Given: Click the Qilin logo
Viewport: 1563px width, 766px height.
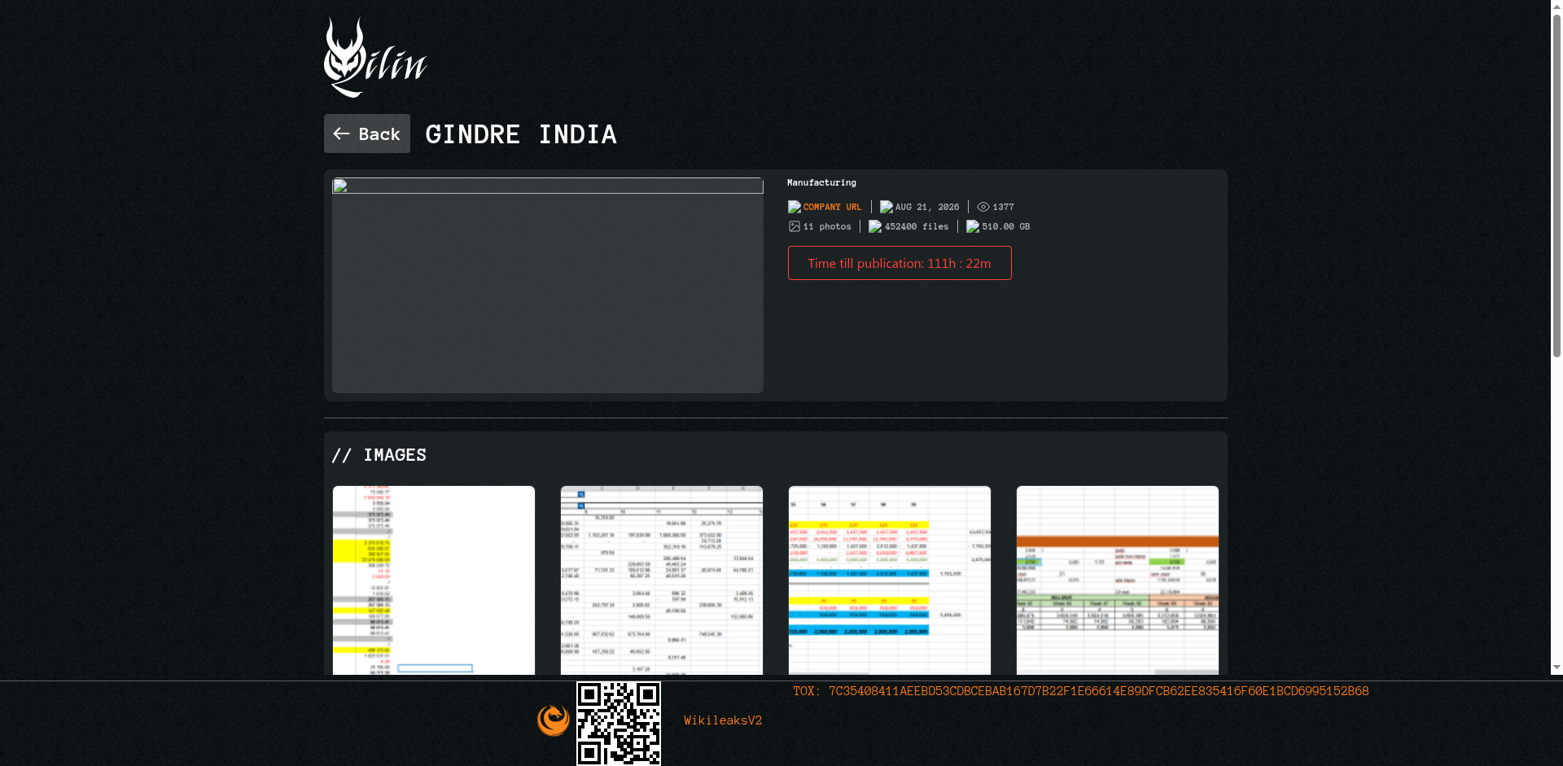Looking at the screenshot, I should point(375,57).
